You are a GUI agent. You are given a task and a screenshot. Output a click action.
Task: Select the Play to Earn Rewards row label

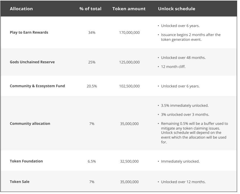[29, 32]
